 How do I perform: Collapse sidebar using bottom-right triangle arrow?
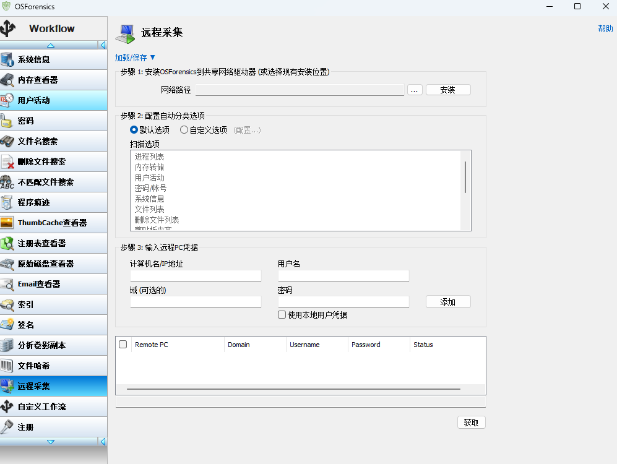pos(103,442)
